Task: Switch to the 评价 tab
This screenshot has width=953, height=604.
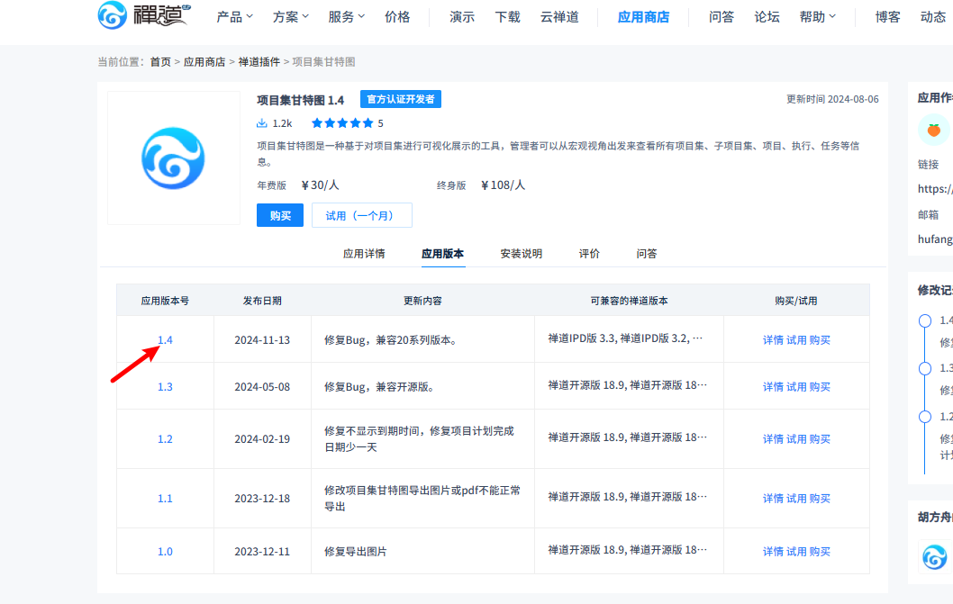Action: point(589,254)
